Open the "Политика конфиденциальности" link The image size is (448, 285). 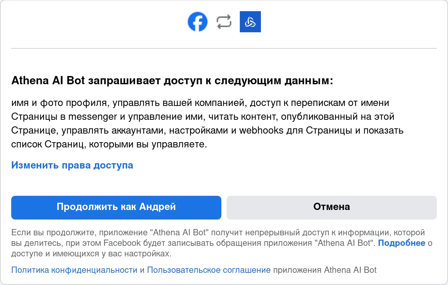point(74,271)
